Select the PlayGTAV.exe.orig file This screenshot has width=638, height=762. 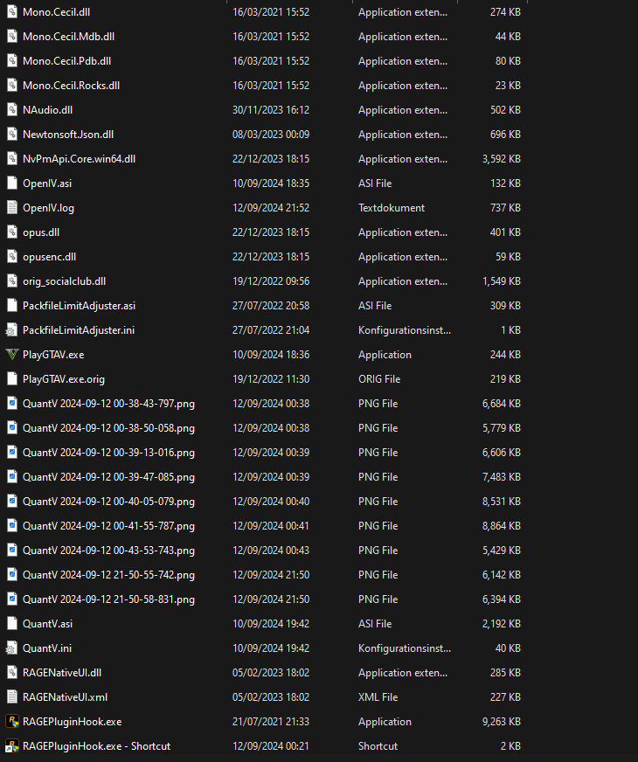click(x=66, y=379)
